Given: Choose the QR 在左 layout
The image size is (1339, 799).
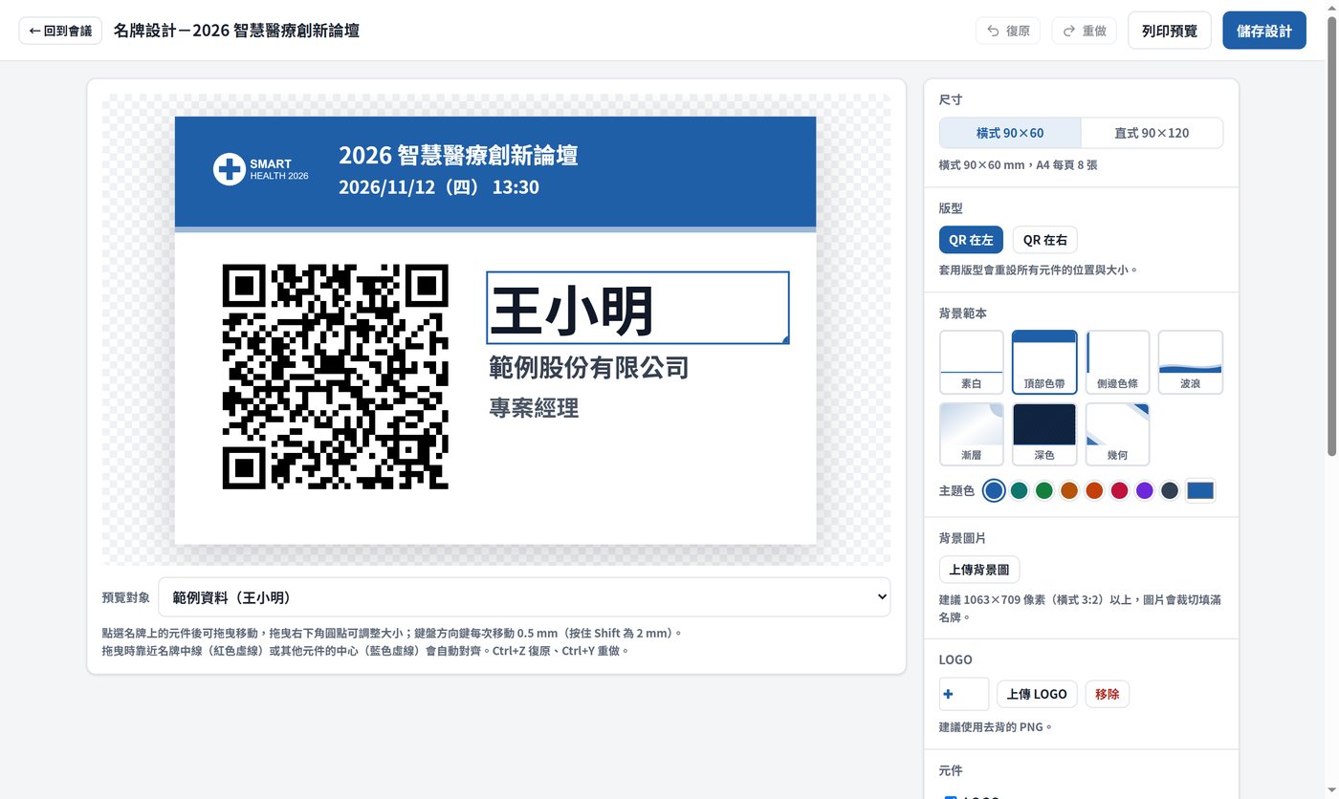Looking at the screenshot, I should click(x=971, y=240).
